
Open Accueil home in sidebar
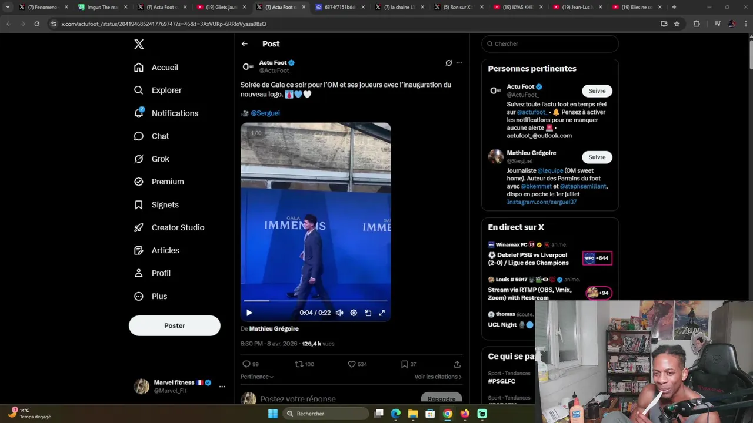point(156,68)
